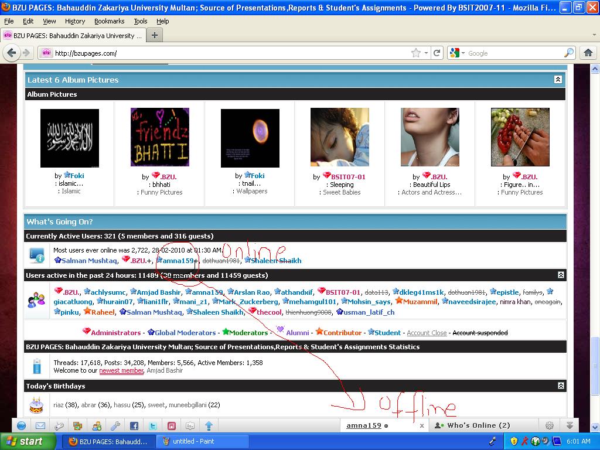Click the newest member link

(x=121, y=370)
